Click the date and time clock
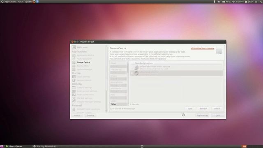 [235, 2]
